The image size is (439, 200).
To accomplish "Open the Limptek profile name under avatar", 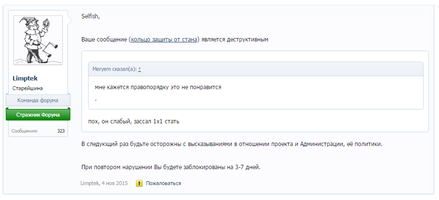I will point(26,79).
